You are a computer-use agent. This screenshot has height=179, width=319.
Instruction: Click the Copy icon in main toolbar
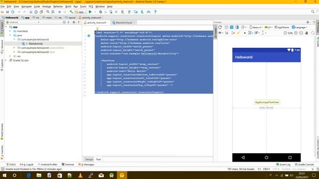(36, 12)
